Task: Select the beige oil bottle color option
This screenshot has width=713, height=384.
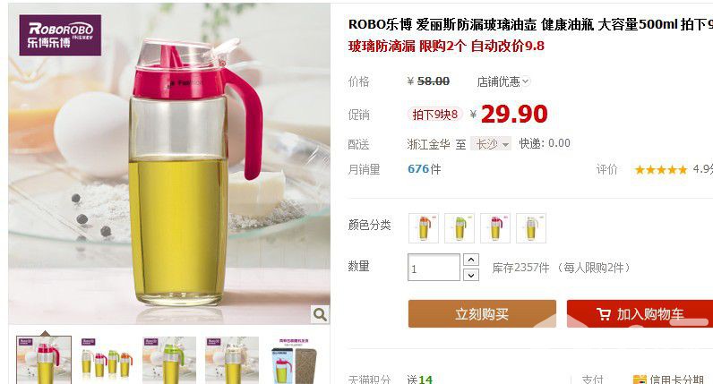Action: 530,227
